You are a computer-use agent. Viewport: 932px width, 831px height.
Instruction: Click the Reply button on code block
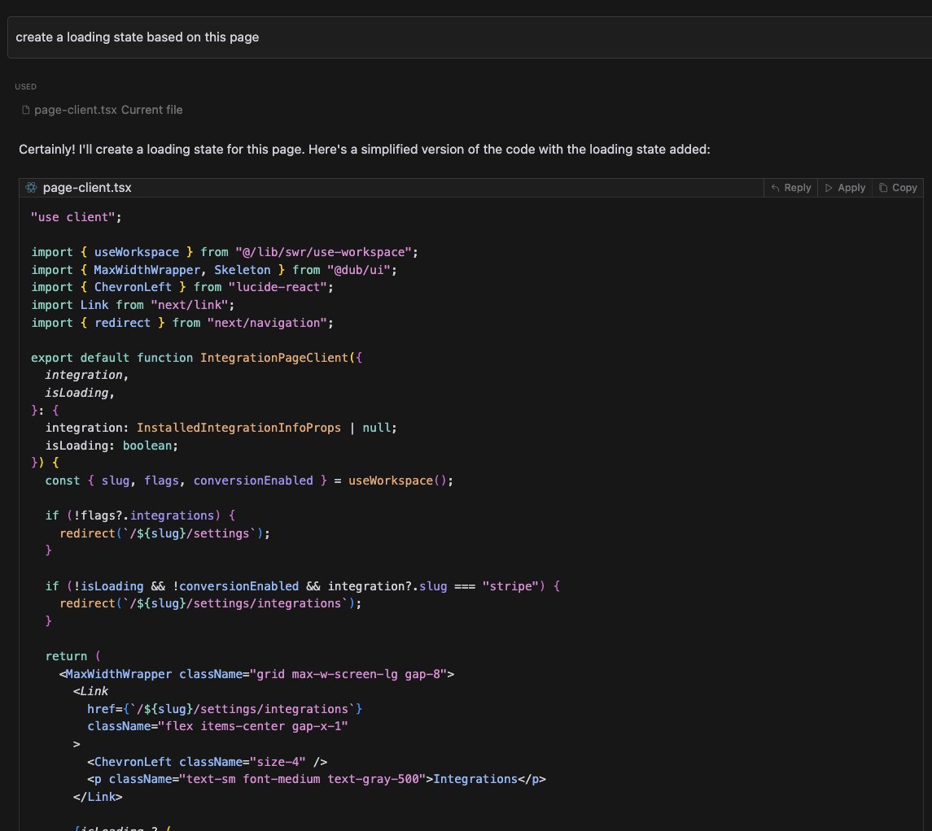point(790,188)
